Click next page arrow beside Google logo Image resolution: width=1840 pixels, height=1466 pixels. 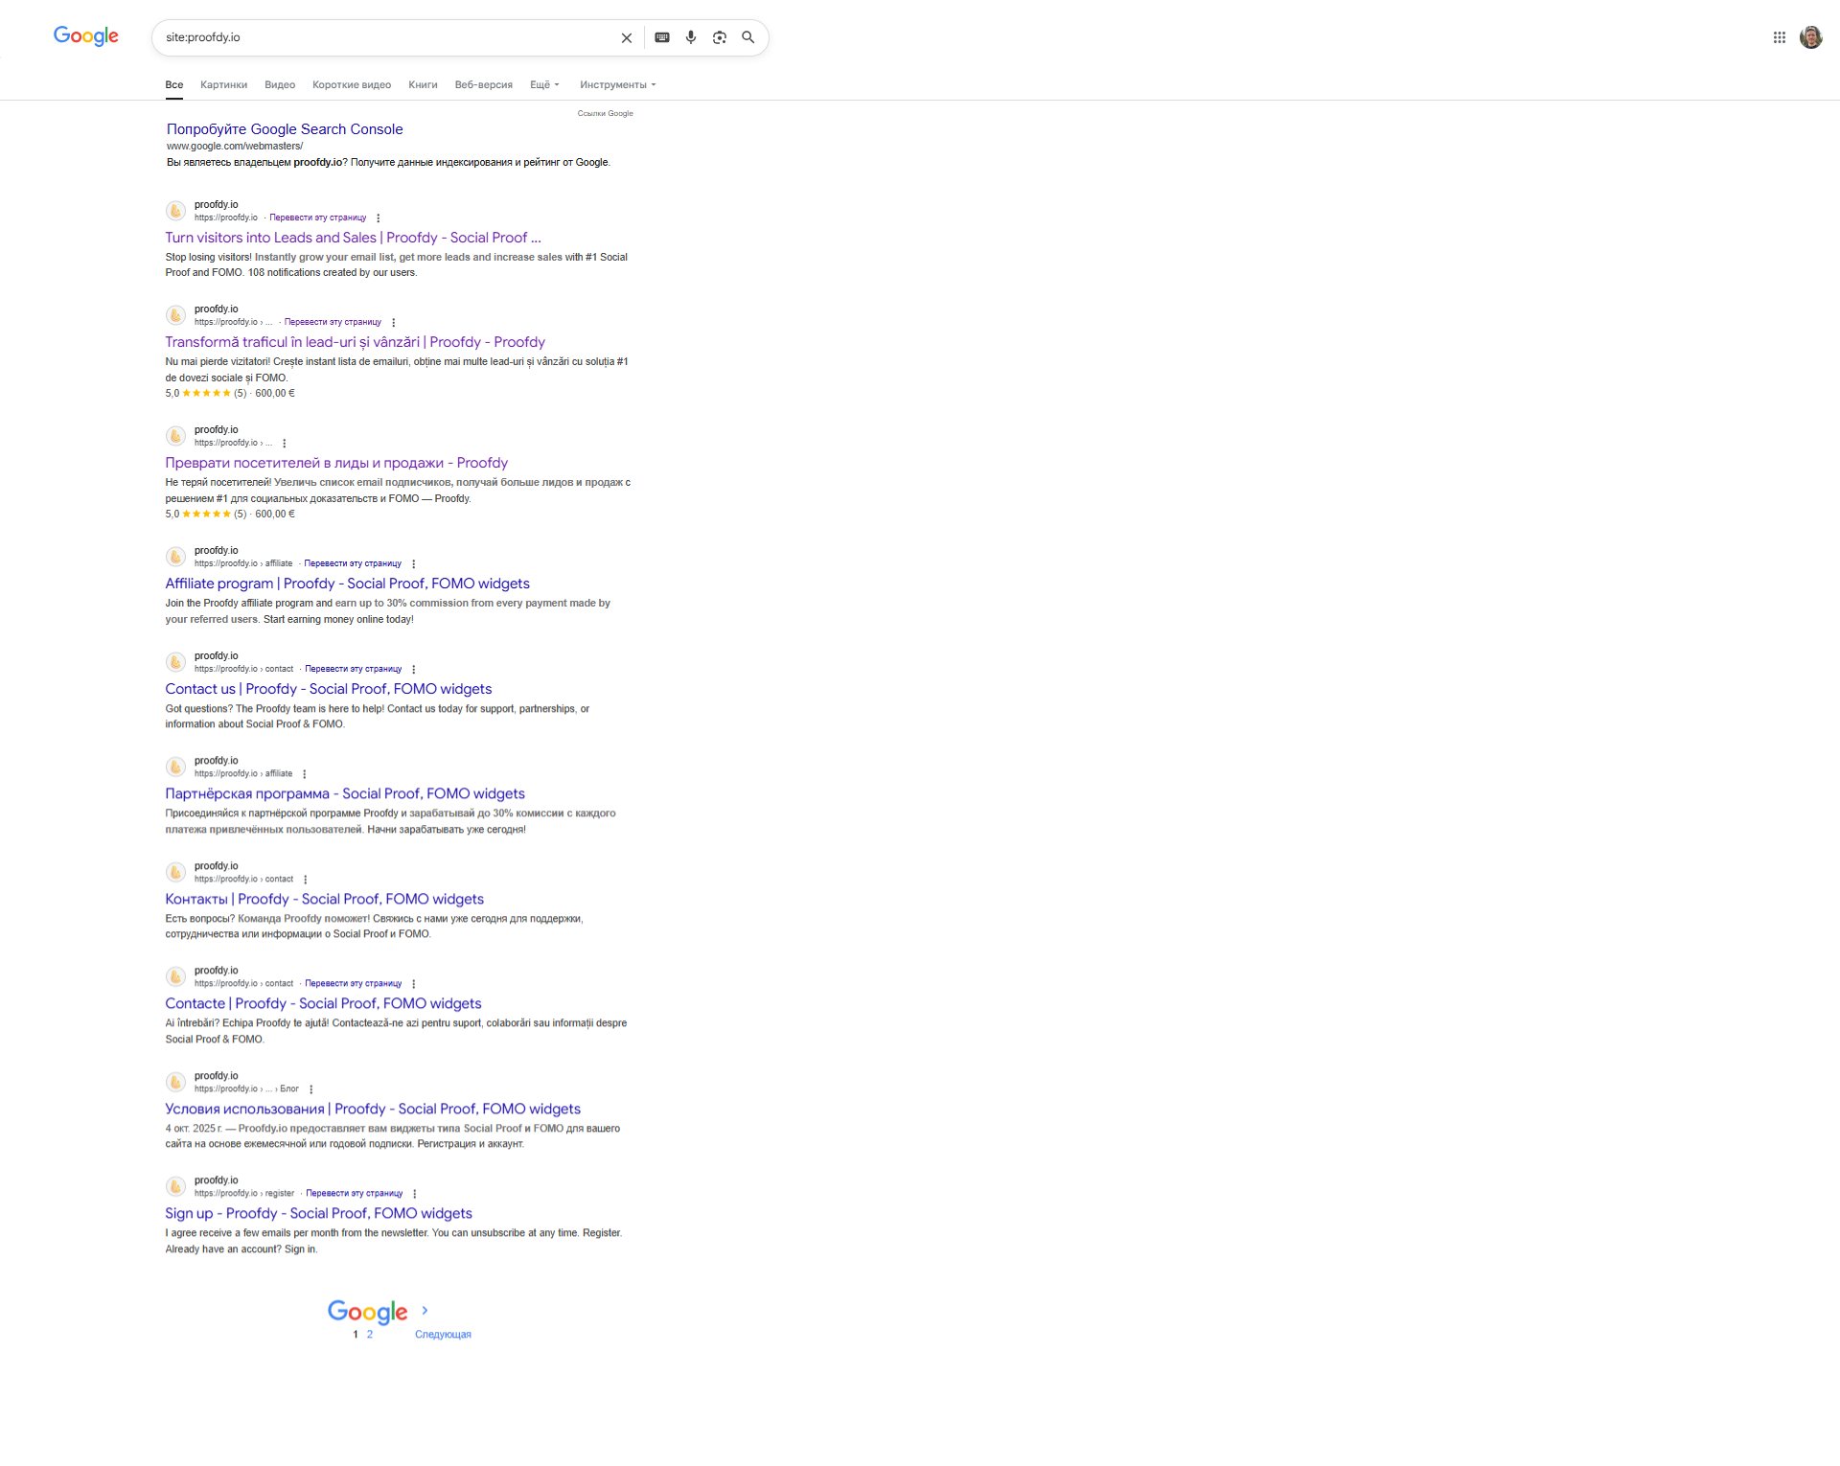(425, 1310)
